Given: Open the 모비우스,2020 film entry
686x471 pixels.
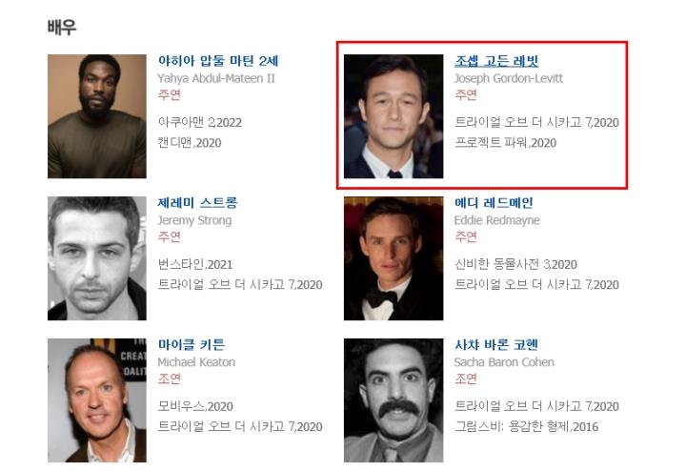Looking at the screenshot, I should tap(195, 406).
